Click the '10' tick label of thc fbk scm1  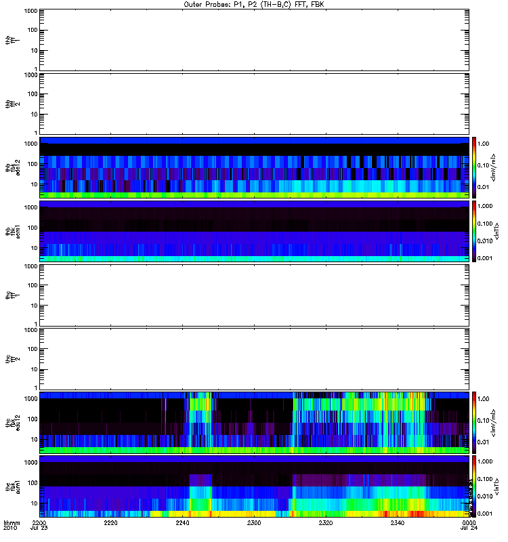click(35, 503)
